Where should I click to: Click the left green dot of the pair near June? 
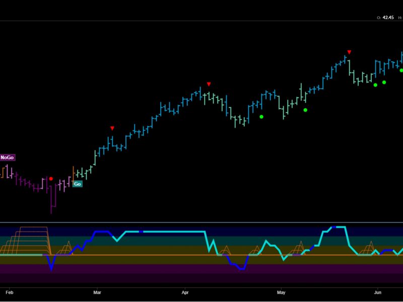tap(375, 85)
